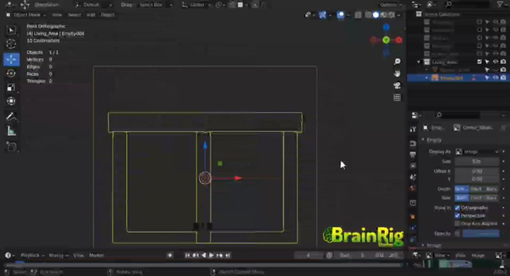Screen dimensions: 510x276
Task: Open the Output properties tab icon
Action: (413, 154)
